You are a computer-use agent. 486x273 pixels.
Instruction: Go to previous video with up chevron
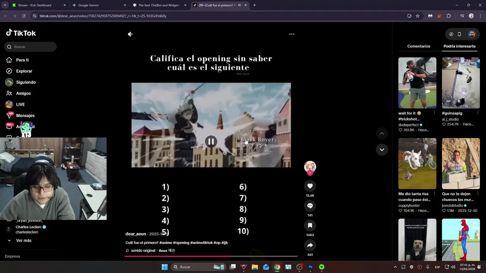[x=382, y=133]
